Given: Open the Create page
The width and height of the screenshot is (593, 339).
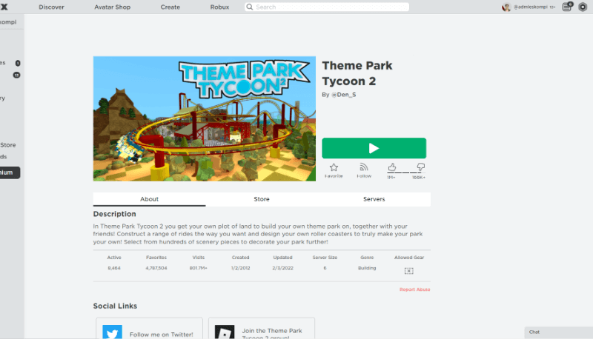Looking at the screenshot, I should [x=170, y=7].
